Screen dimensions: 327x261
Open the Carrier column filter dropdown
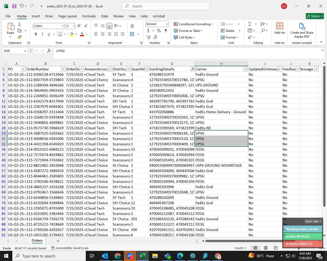[246, 69]
